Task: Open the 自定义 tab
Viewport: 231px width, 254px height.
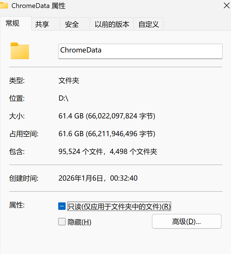Action: 148,24
